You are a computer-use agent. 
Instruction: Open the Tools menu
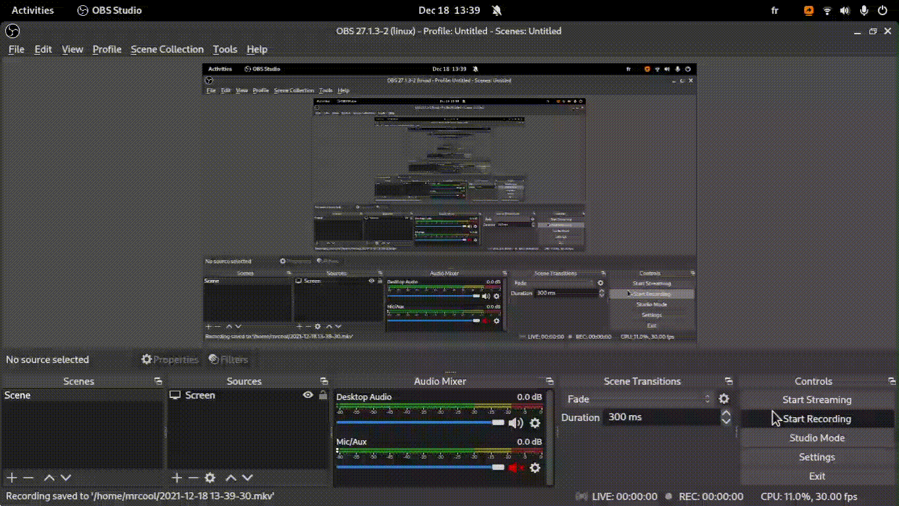225,49
